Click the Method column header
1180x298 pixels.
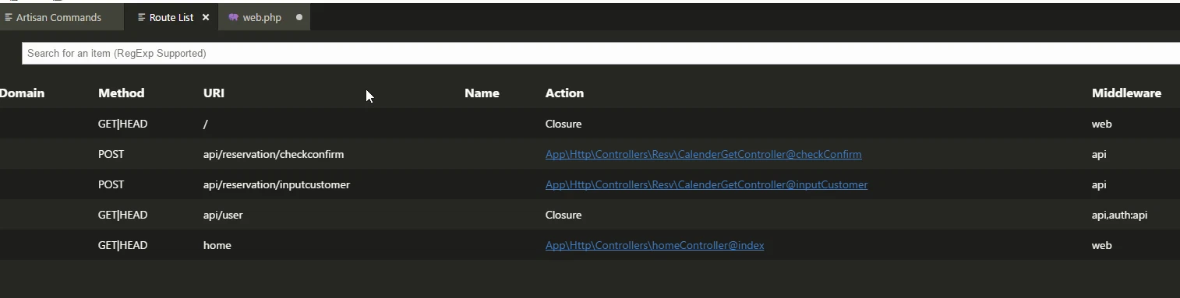click(x=122, y=93)
